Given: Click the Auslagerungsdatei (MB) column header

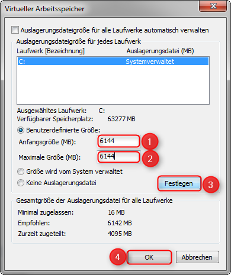Looking at the screenshot, I should pyautogui.click(x=160, y=51).
